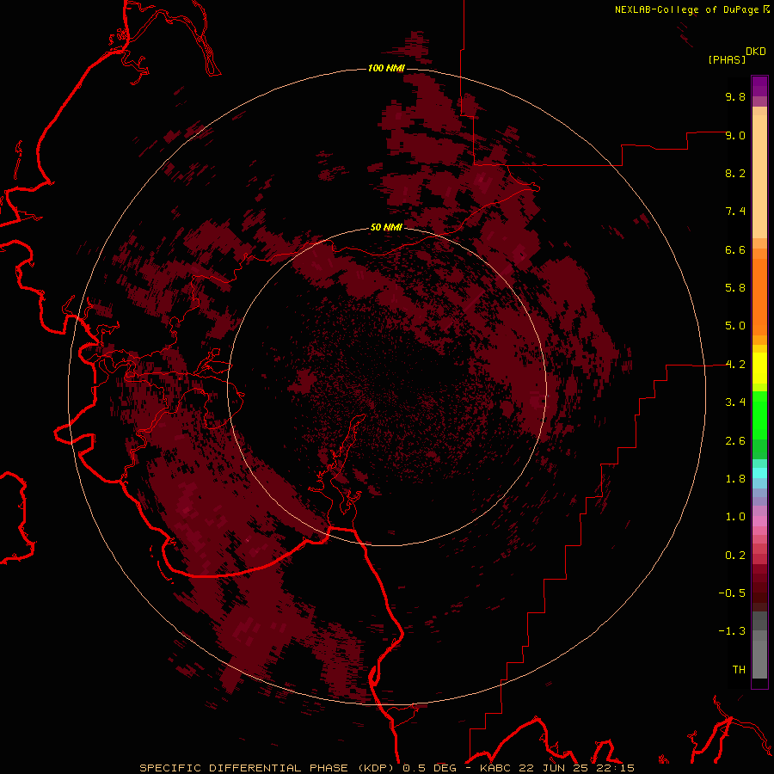Select the 8.2 scale value
Viewport: 774px width, 774px height.
(735, 173)
